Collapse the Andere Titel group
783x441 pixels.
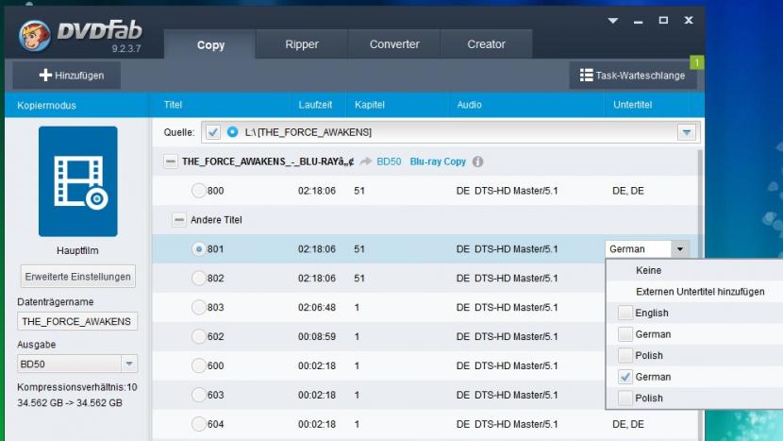click(178, 219)
